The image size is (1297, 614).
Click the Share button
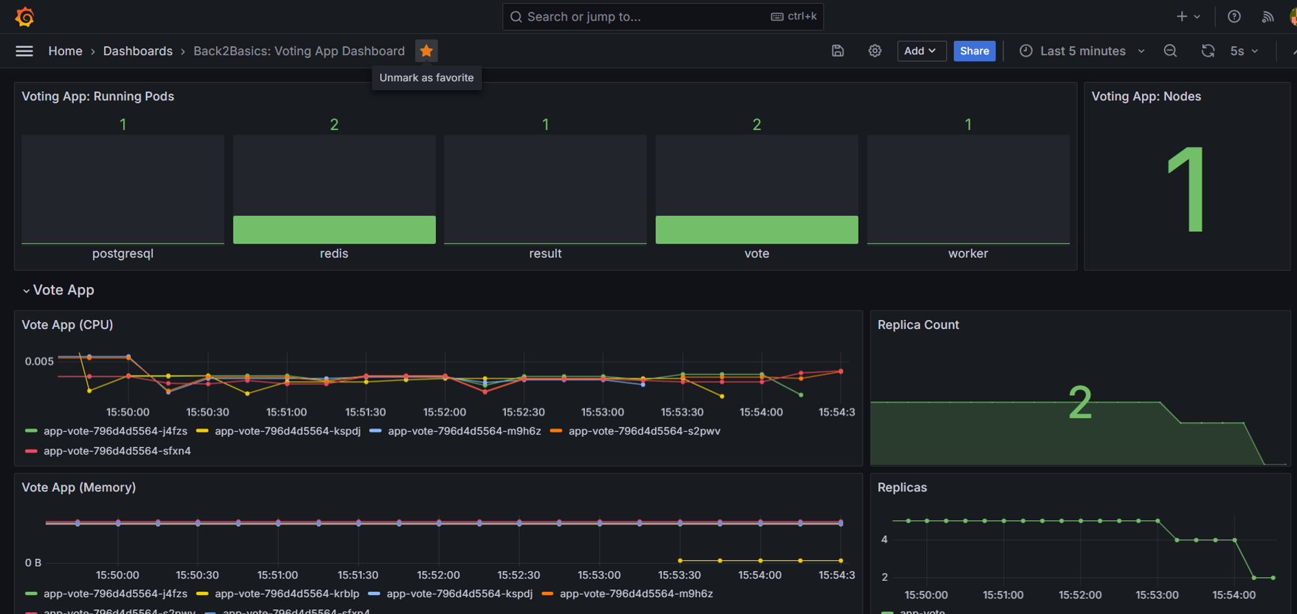[x=974, y=51]
